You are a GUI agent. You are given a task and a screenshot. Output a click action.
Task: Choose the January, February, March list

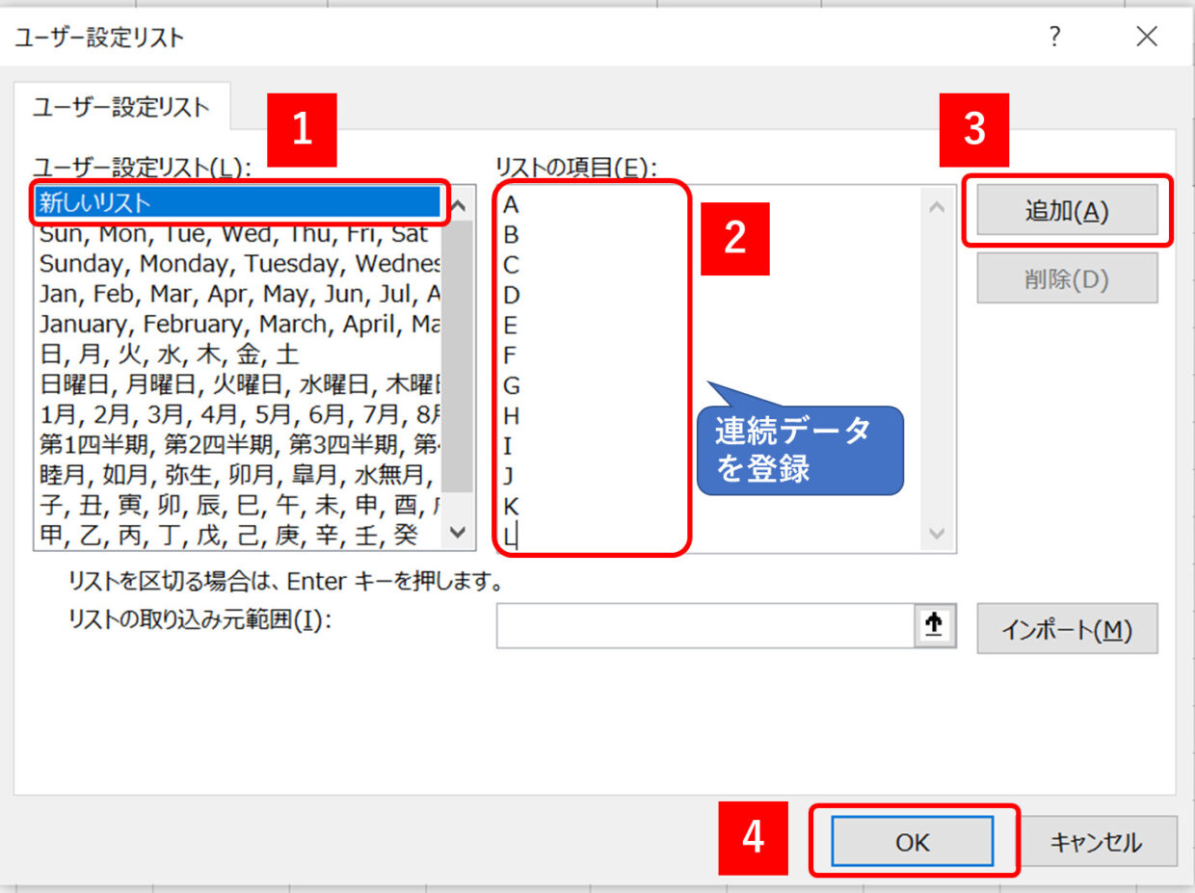click(237, 325)
